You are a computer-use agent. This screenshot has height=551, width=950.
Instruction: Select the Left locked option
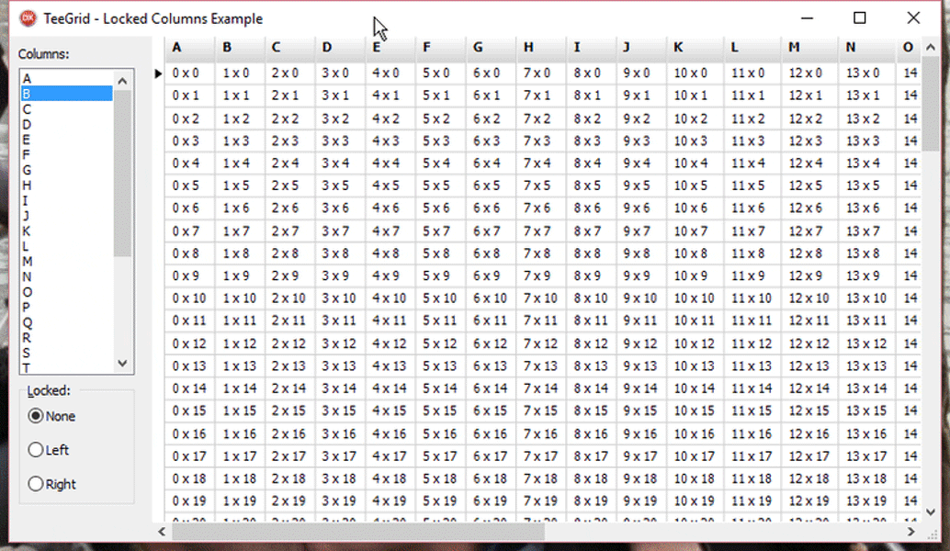coord(49,450)
